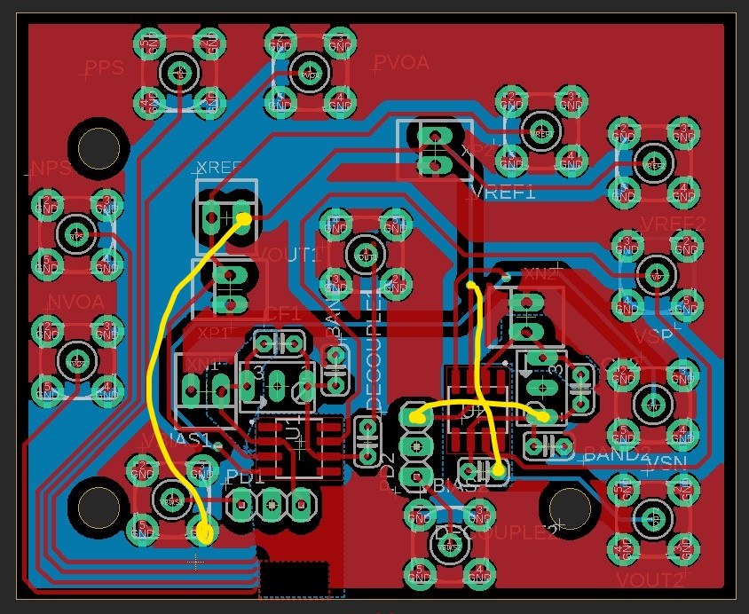Select the VREF2 label
Viewport: 749px width, 614px height.
pos(673,224)
